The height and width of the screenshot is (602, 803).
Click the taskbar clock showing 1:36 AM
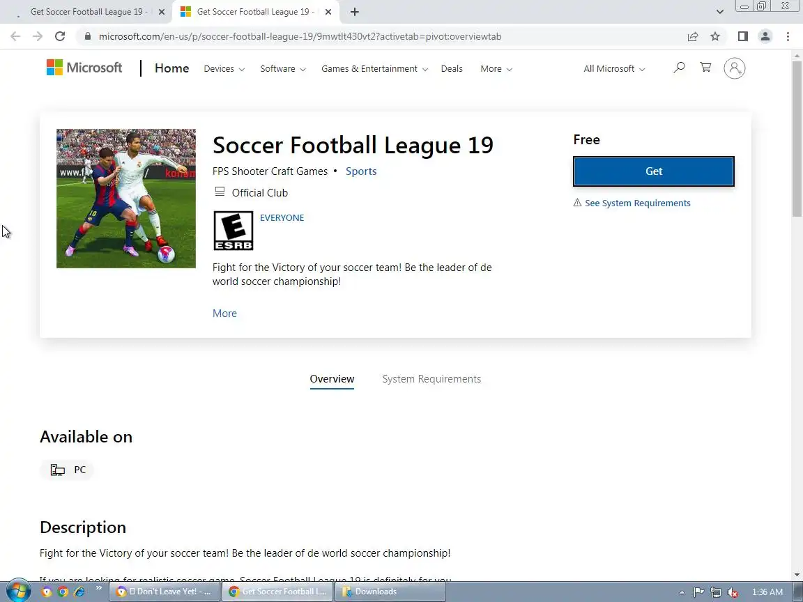(767, 592)
